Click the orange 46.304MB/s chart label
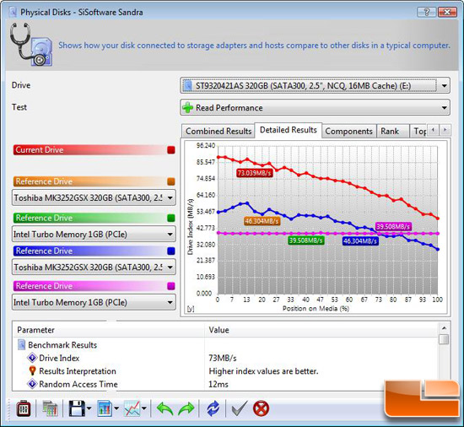The height and width of the screenshot is (427, 464). (x=262, y=221)
